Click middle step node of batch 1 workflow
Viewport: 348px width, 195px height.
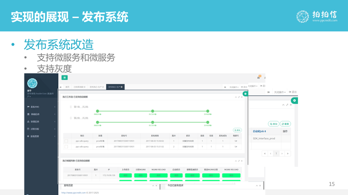[152, 111]
